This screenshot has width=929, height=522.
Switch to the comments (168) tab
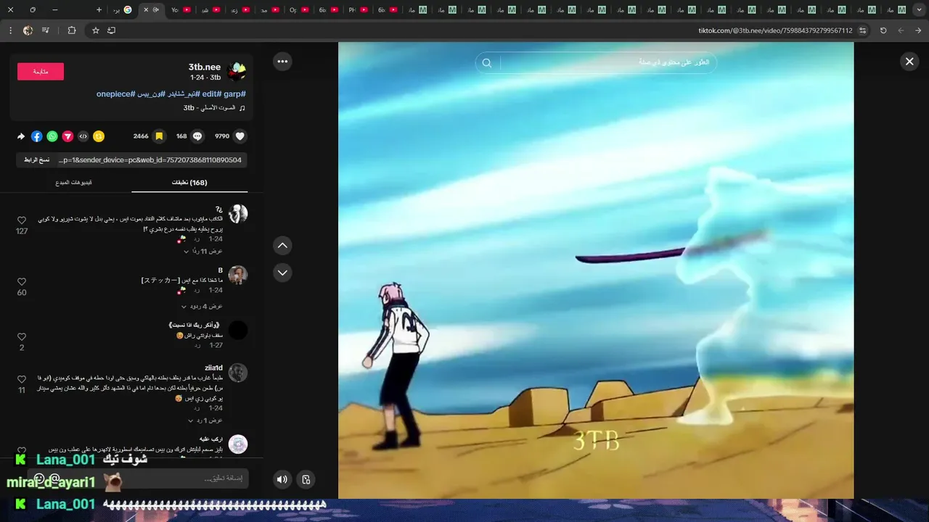(189, 183)
